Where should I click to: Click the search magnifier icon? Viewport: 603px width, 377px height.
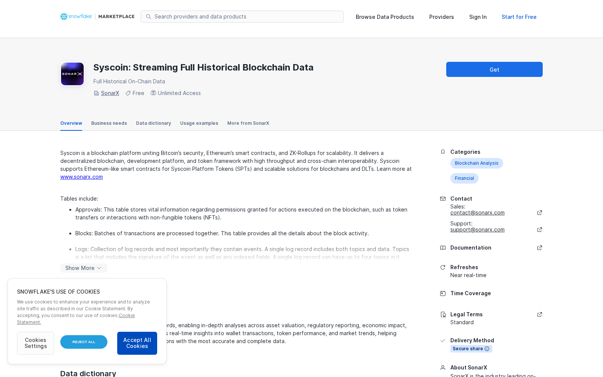(148, 17)
